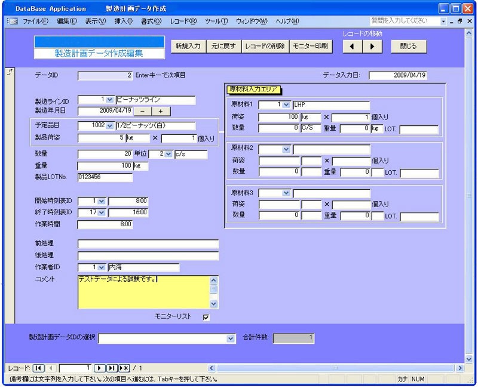Image resolution: width=478 pixels, height=388 pixels.
Task: Restore the inner document window
Action: click(459, 21)
